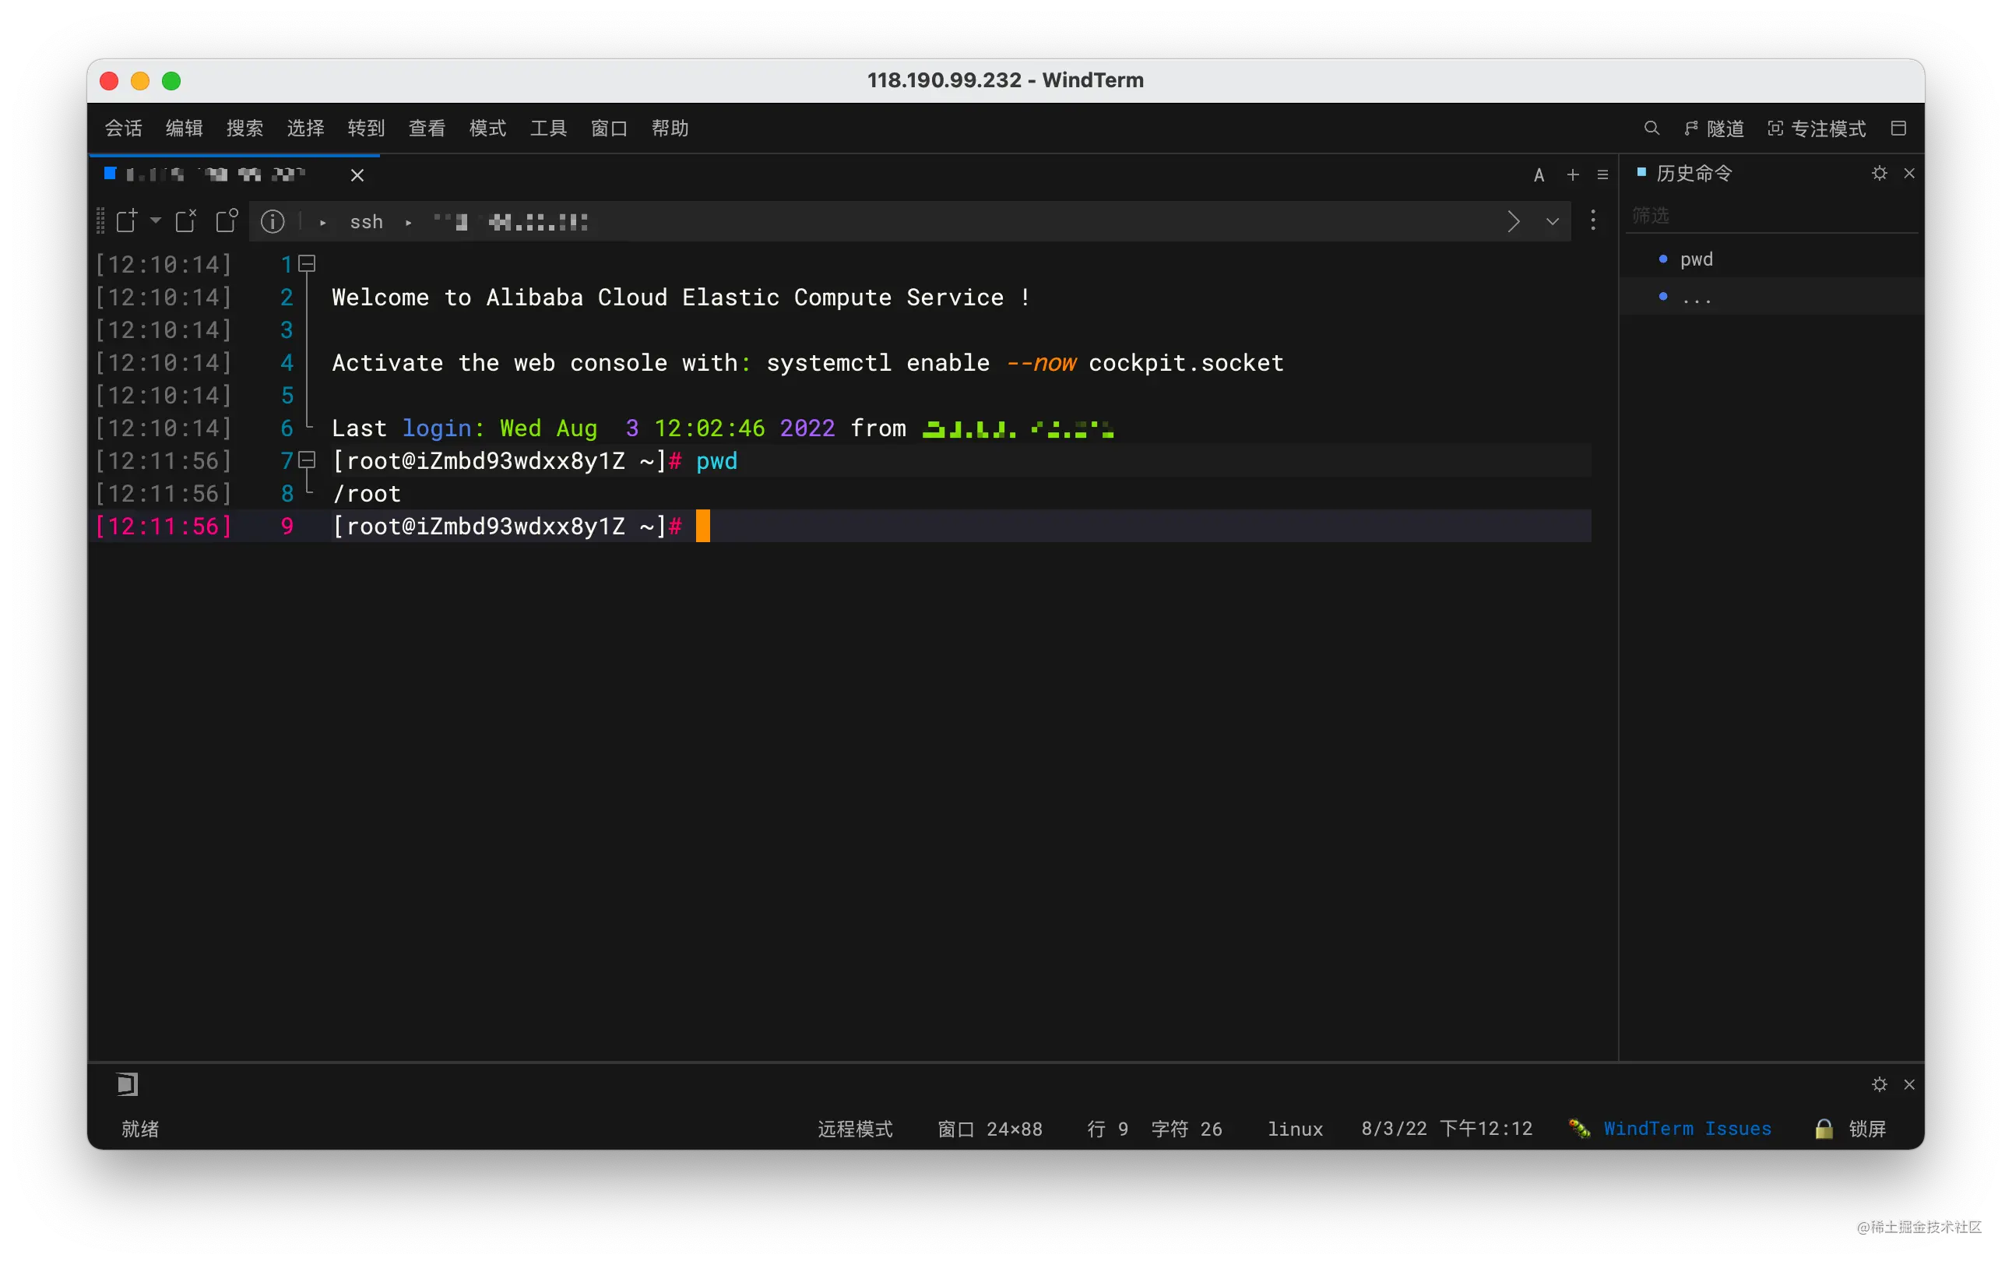Click the linux status bar entry
The width and height of the screenshot is (2012, 1265).
pyautogui.click(x=1295, y=1129)
